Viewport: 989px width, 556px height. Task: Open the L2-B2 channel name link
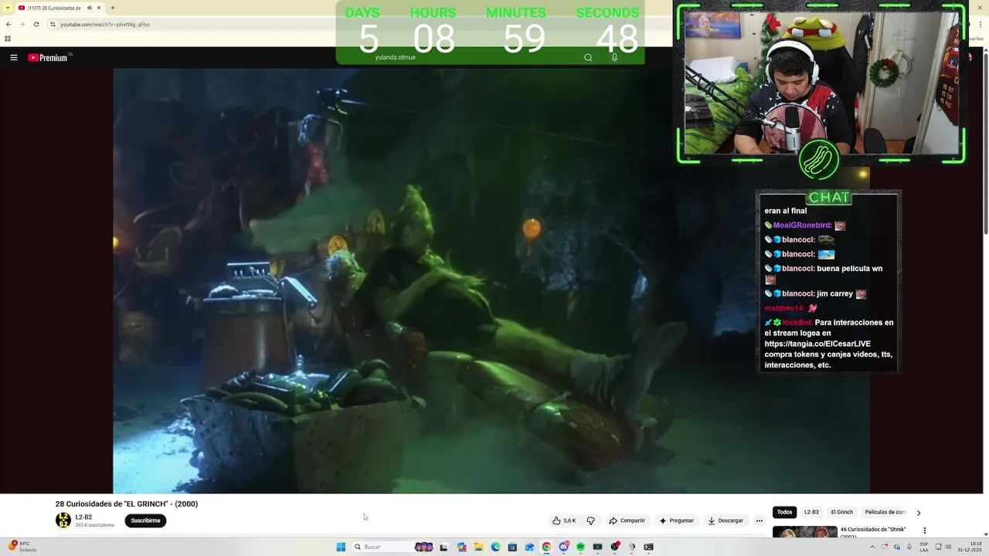point(83,517)
